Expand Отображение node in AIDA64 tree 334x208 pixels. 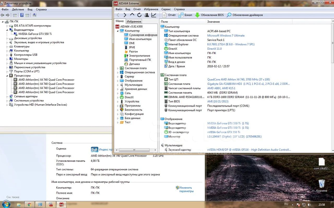[x=118, y=81]
